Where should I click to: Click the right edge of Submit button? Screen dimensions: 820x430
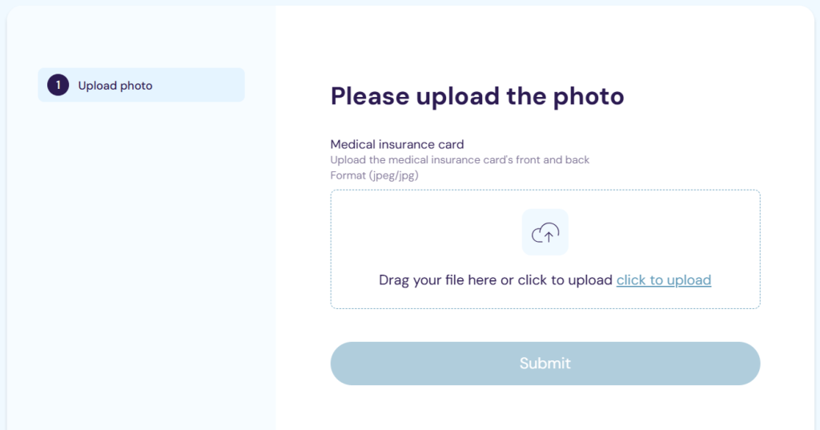coord(745,364)
